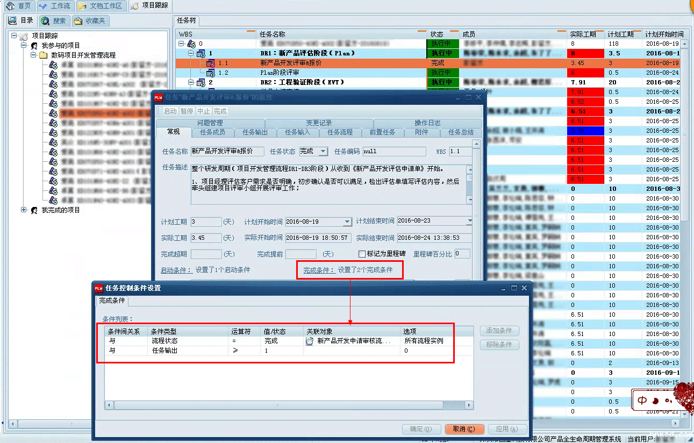Click the 计划工期 input field
Viewport: 694px width, 443px height.
click(206, 222)
